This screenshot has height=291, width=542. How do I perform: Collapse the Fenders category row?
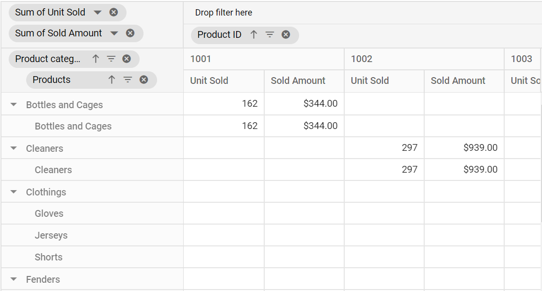tap(14, 279)
